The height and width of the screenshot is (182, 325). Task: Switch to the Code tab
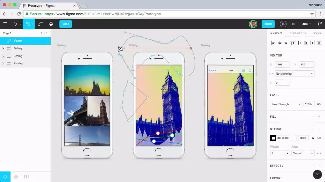[317, 33]
